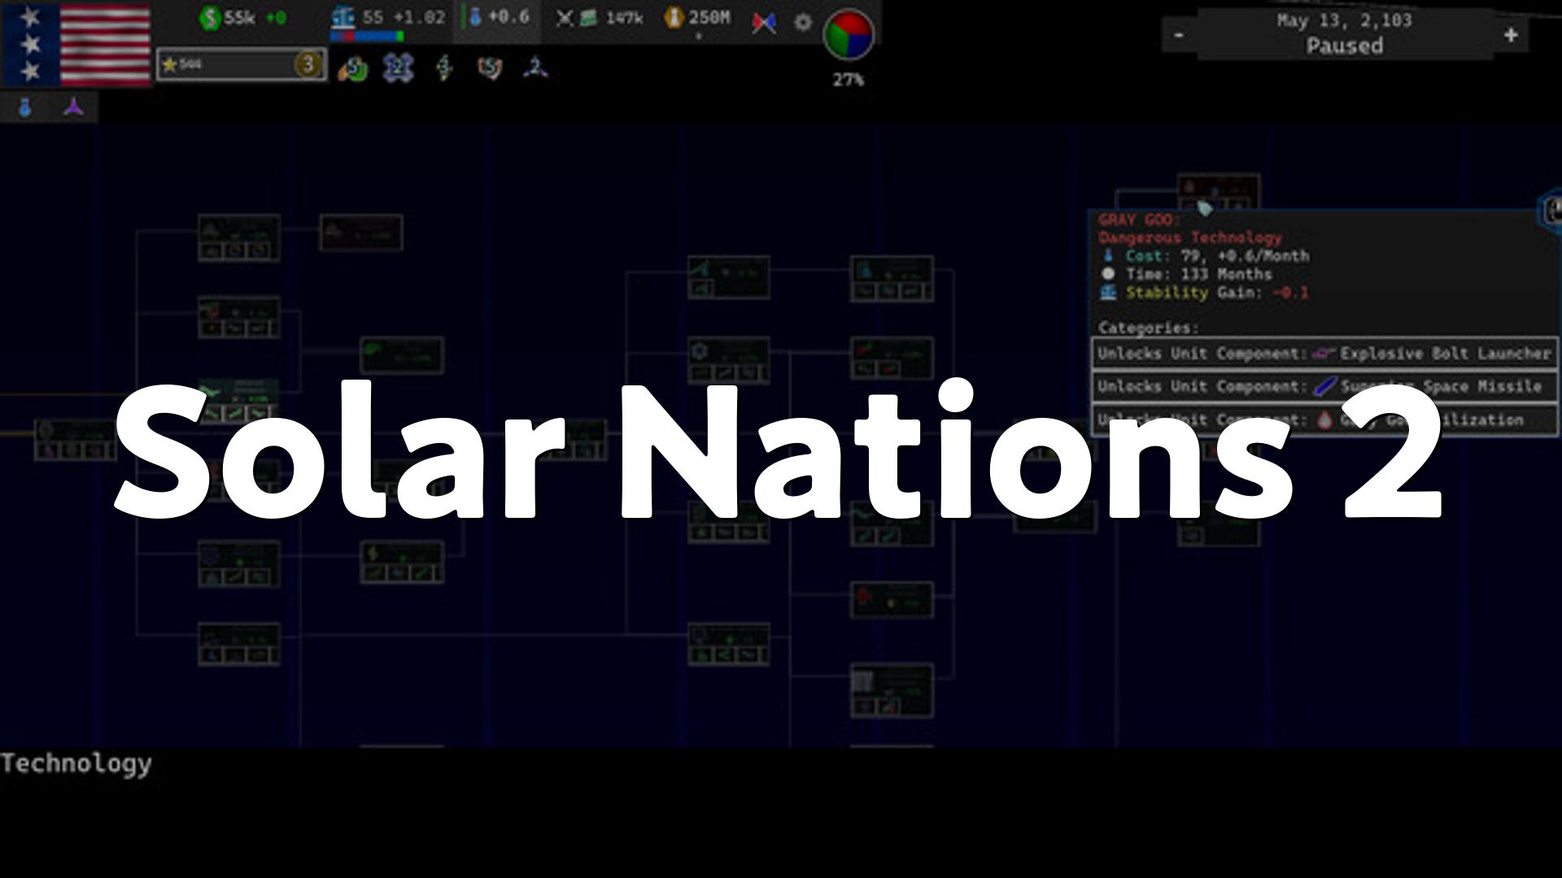Screen dimensions: 1562x878
Task: Click the Stability Gain: -0.1 line
Action: click(x=1205, y=292)
